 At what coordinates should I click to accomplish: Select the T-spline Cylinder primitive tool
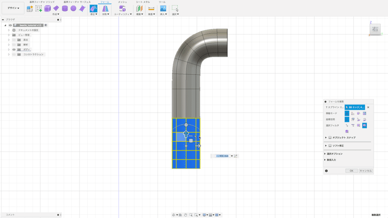pyautogui.click(x=65, y=9)
